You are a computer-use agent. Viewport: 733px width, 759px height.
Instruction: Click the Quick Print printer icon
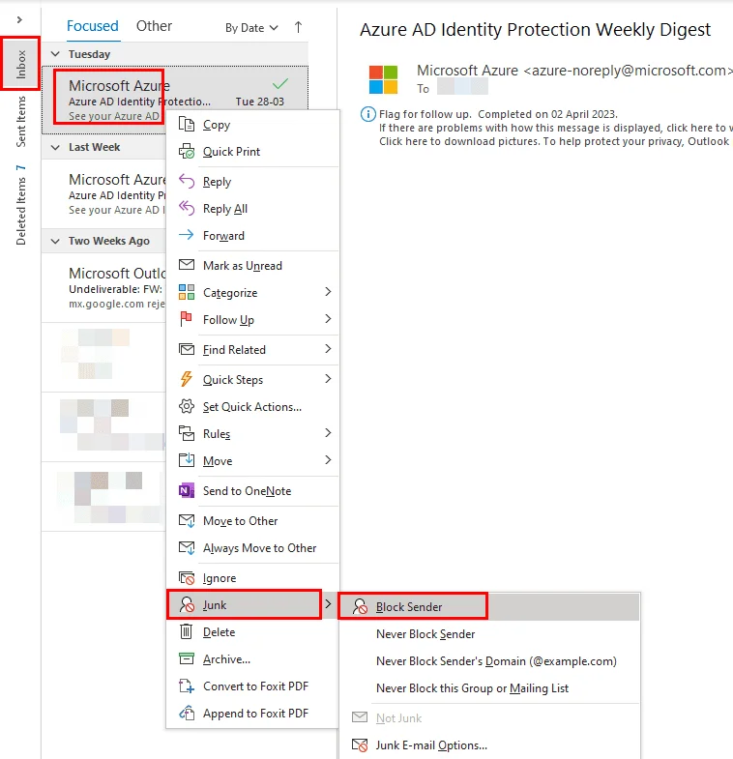[x=187, y=152]
